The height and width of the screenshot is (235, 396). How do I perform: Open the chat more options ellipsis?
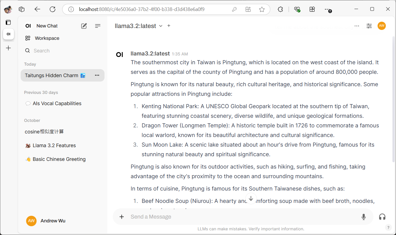tap(357, 26)
